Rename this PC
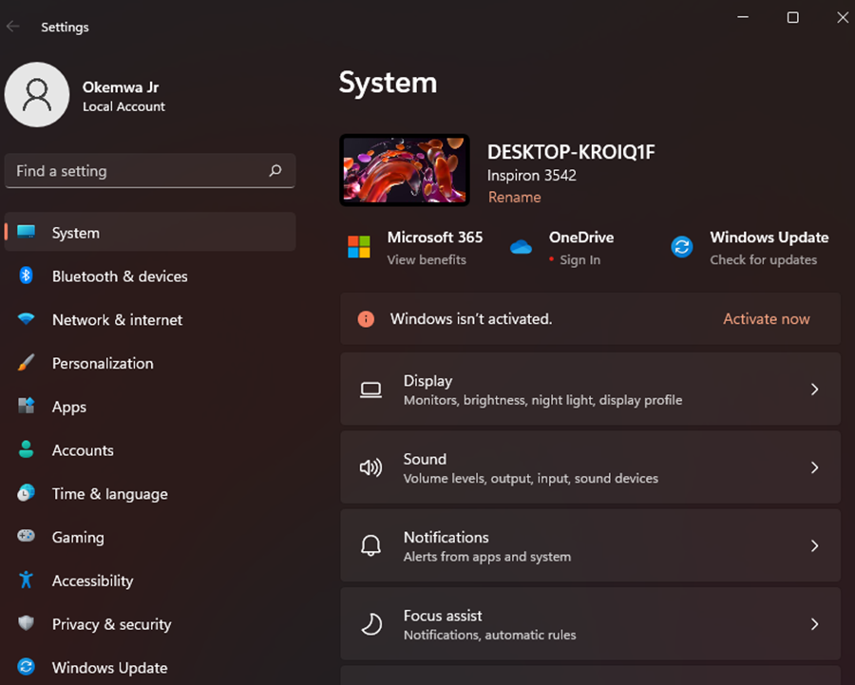This screenshot has height=685, width=855. click(x=514, y=197)
